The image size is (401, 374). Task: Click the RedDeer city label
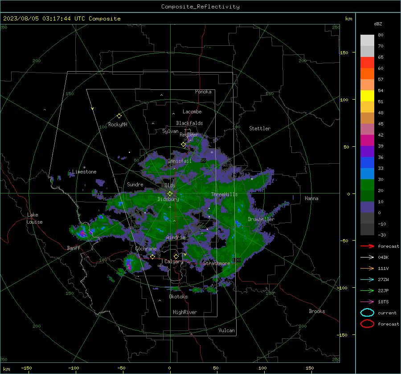[x=189, y=135]
